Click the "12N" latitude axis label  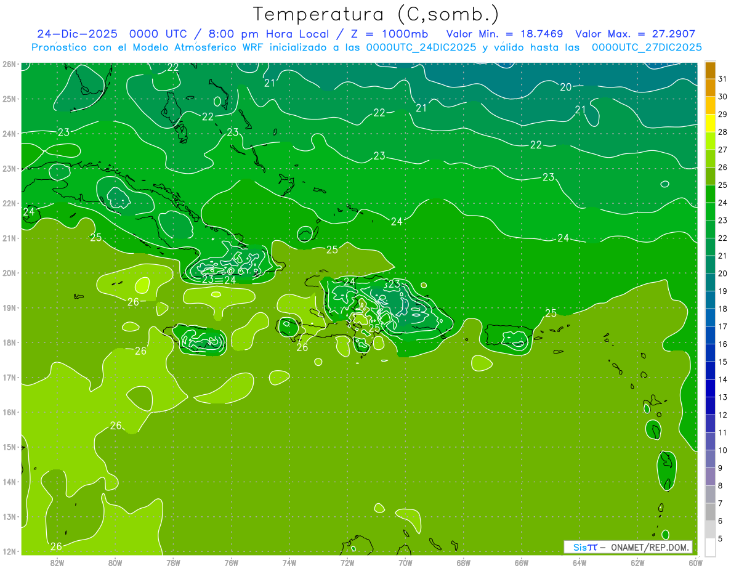tap(9, 551)
